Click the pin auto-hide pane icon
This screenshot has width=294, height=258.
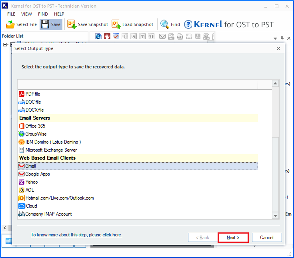[282, 38]
